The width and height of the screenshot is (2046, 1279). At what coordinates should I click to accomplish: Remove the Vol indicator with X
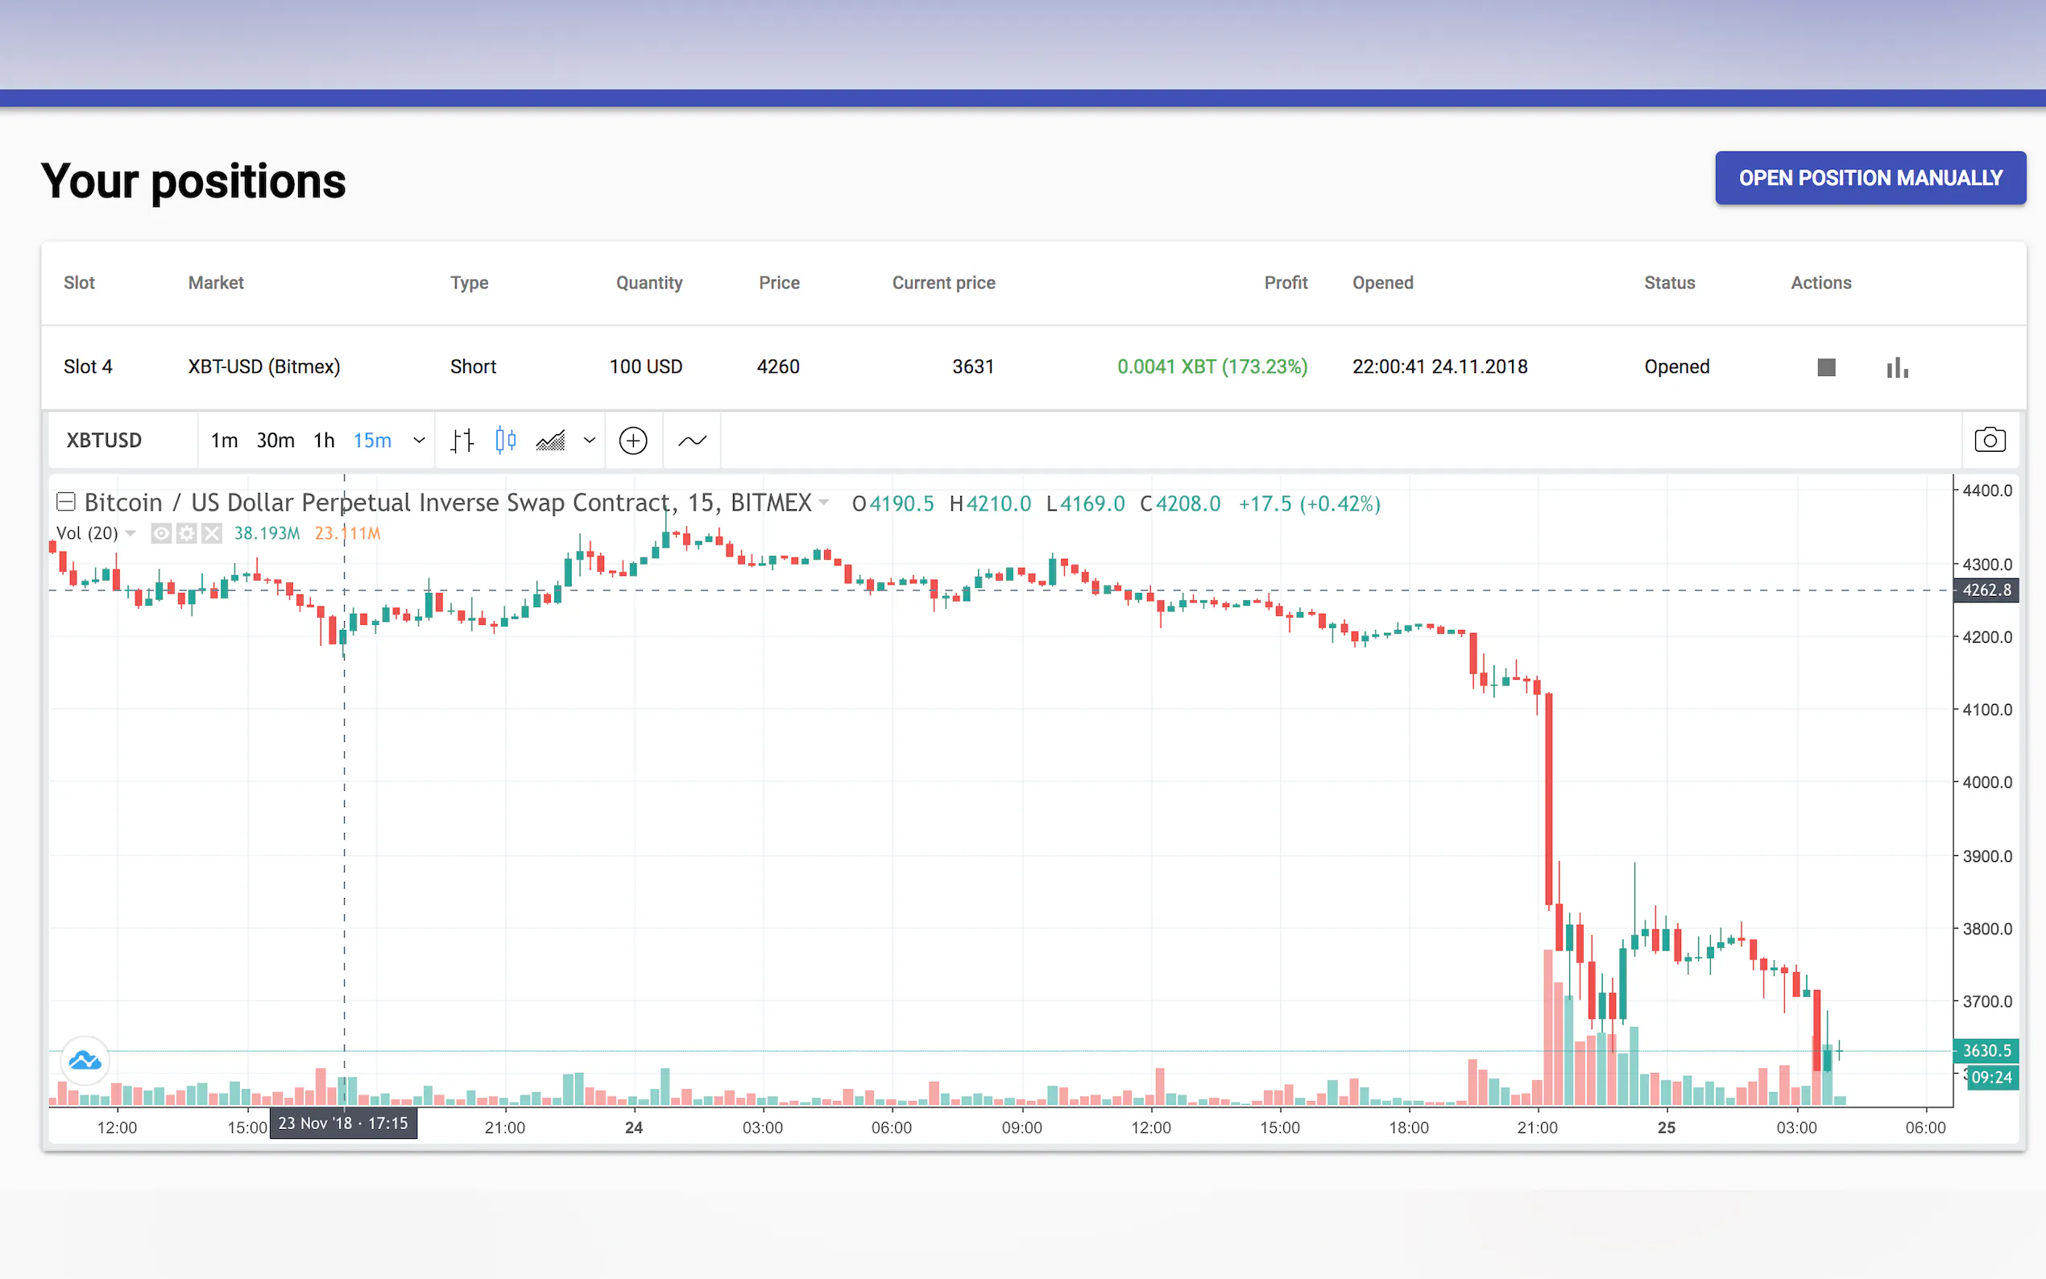point(212,533)
